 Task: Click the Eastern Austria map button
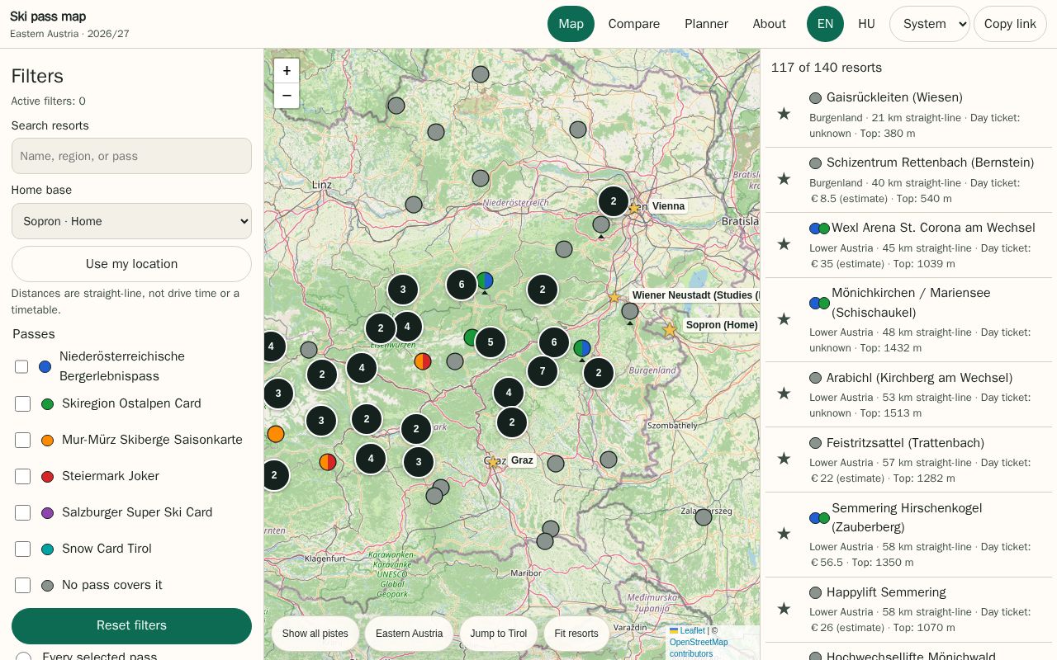point(409,634)
